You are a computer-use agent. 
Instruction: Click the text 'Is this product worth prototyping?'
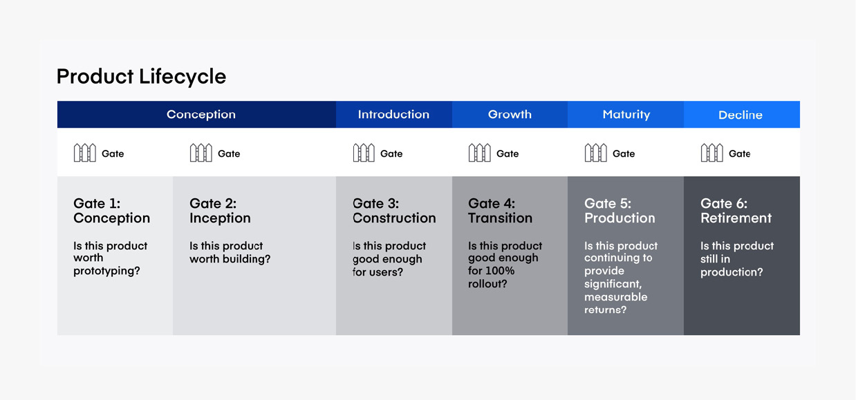pos(111,258)
